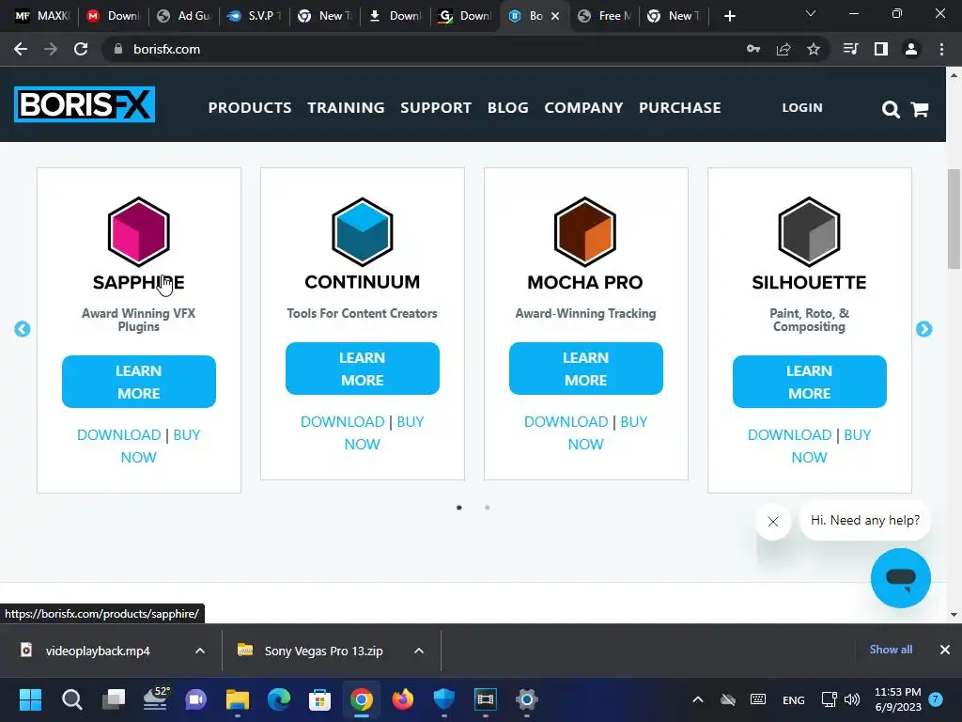The image size is (962, 722).
Task: Open the site search magnifier icon
Action: pos(891,109)
